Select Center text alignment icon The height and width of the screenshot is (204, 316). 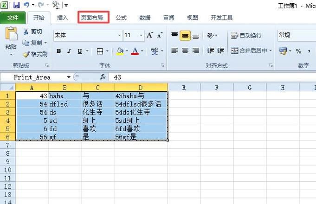click(185, 51)
